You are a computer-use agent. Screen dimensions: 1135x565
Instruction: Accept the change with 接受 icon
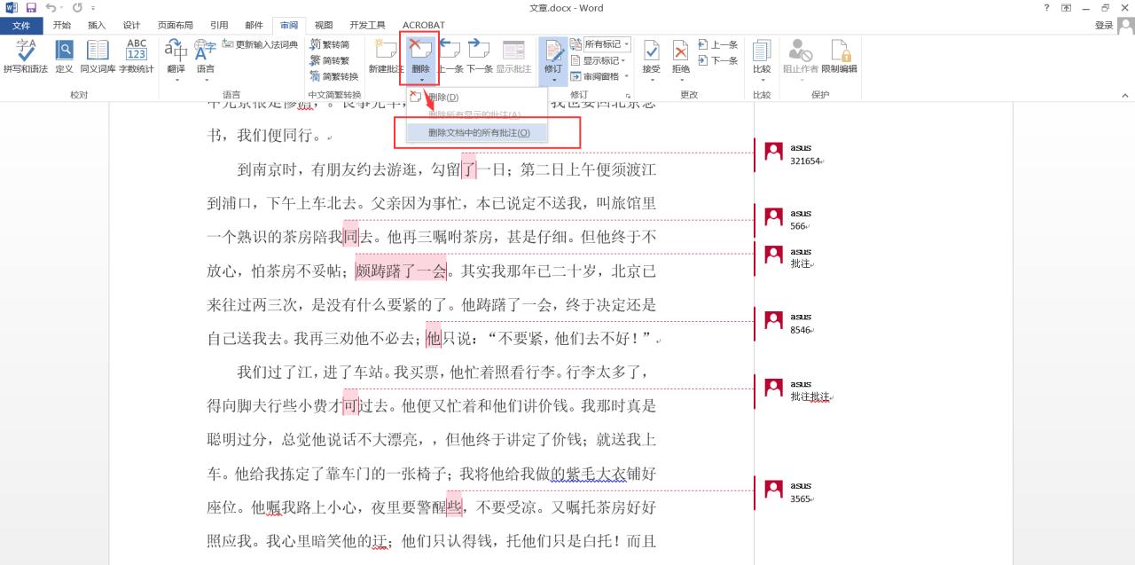coord(652,51)
